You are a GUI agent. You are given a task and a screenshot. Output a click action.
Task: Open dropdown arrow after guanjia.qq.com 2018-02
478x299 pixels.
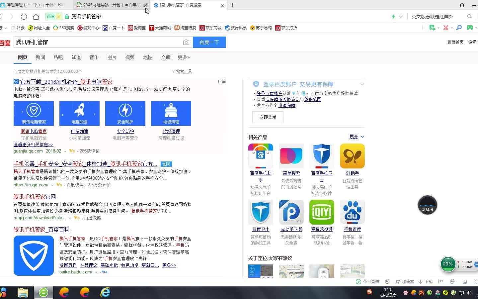pyautogui.click(x=65, y=151)
